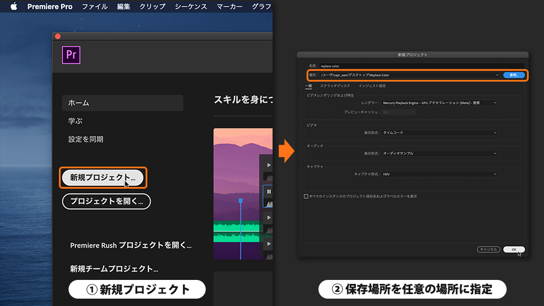Click the キャンセル button in dialog

488,249
